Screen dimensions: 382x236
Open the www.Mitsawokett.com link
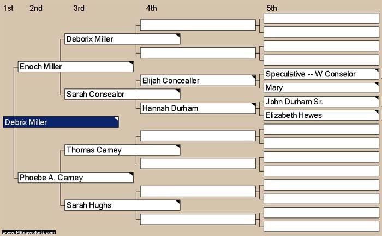coord(29,232)
